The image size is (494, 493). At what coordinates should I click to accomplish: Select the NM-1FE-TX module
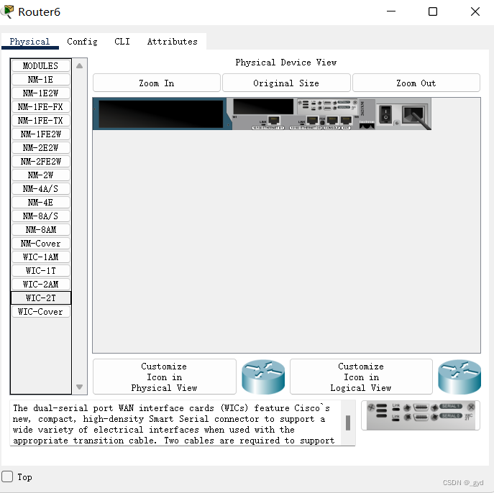point(41,120)
